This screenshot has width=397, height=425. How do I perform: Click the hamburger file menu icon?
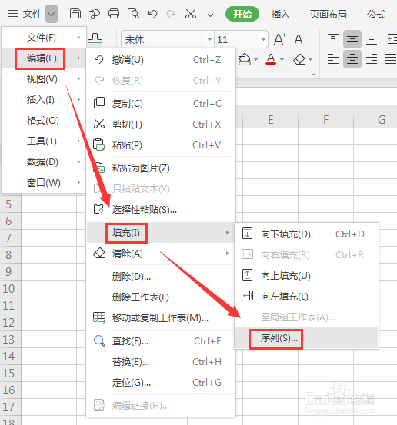coord(13,14)
